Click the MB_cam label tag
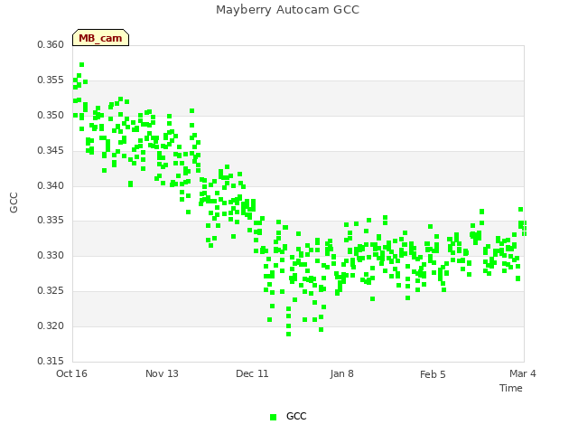578x434 pixels. pyautogui.click(x=100, y=38)
